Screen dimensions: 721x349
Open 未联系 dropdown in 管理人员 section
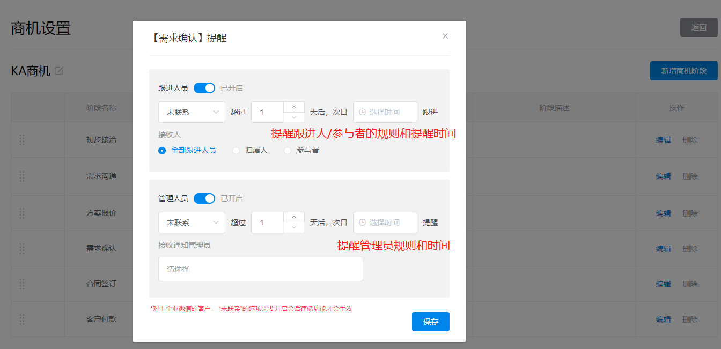(192, 222)
